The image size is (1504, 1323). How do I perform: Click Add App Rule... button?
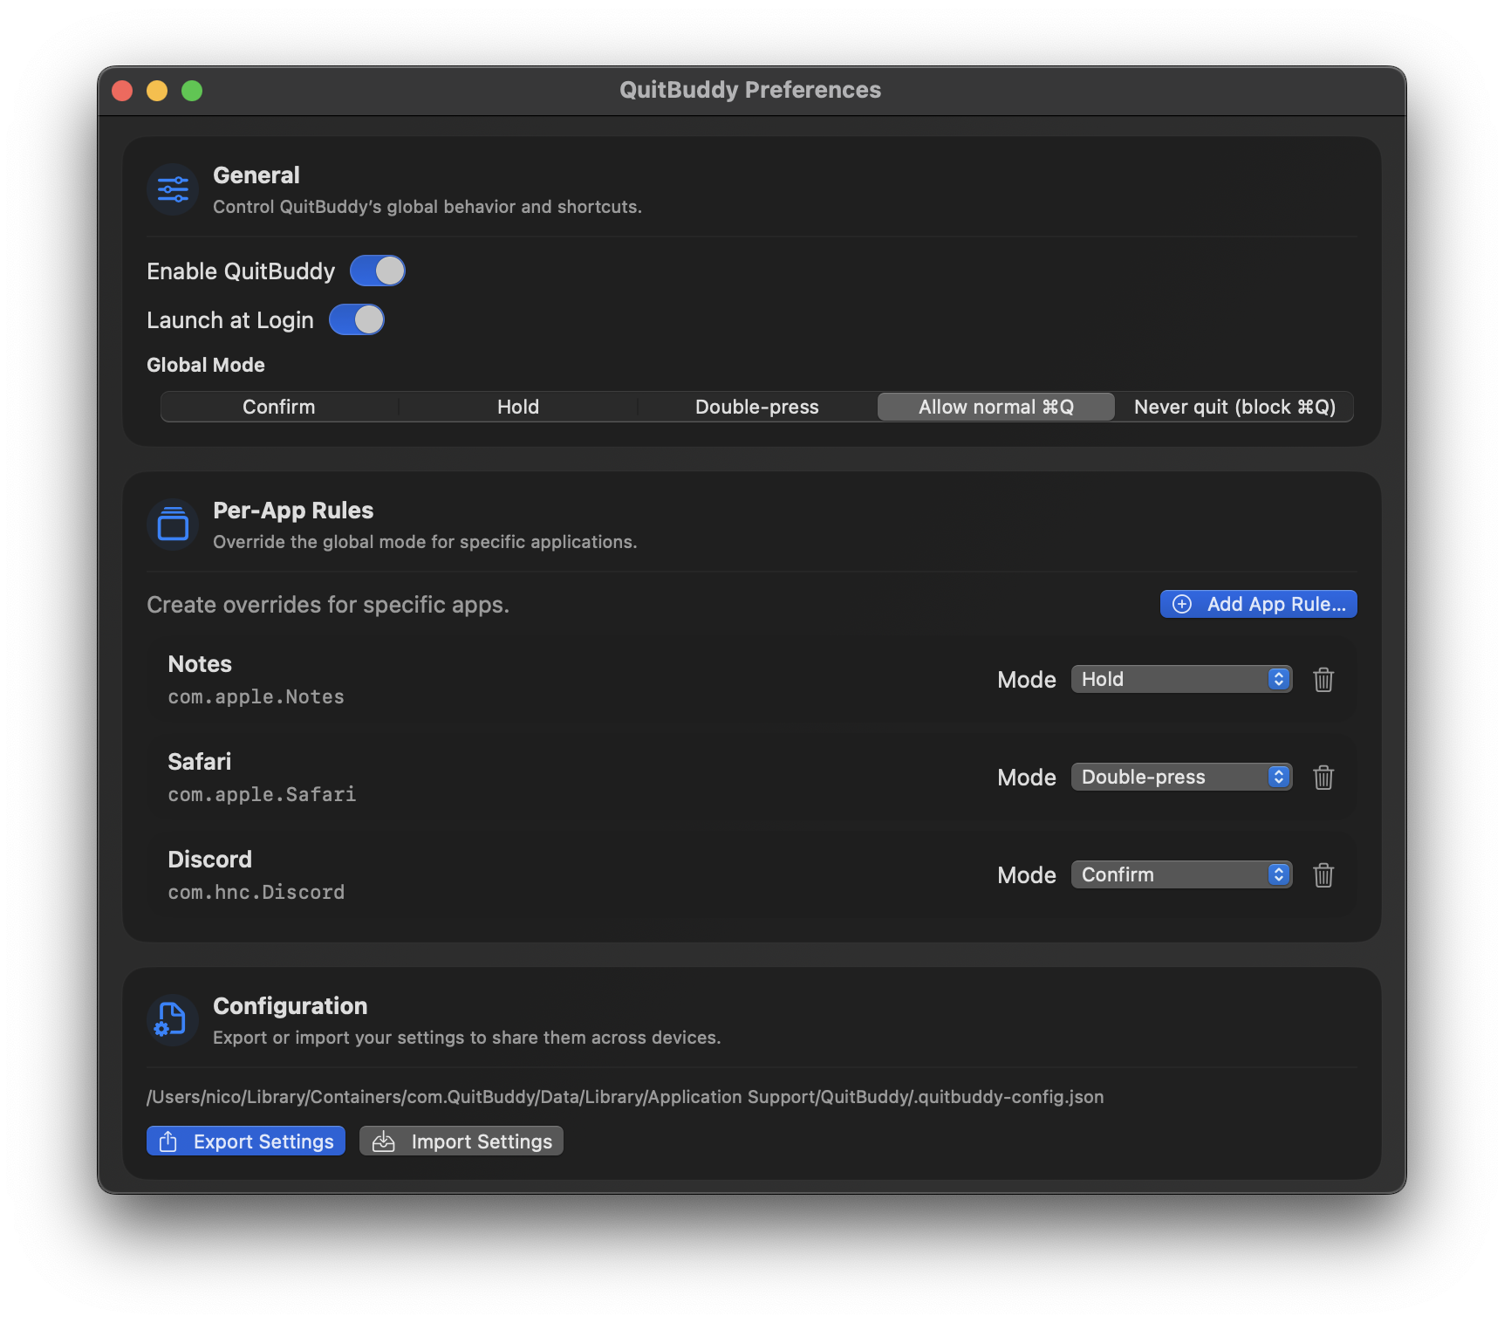[1258, 604]
